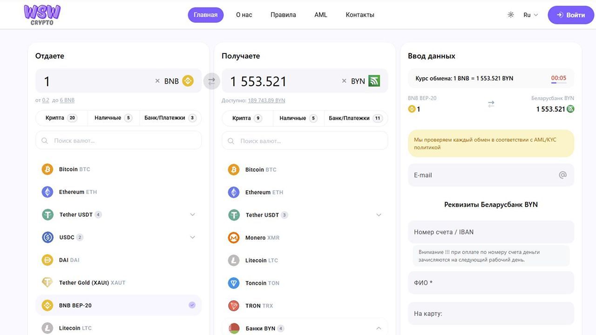
Task: Click the Войти login button
Action: tap(571, 15)
